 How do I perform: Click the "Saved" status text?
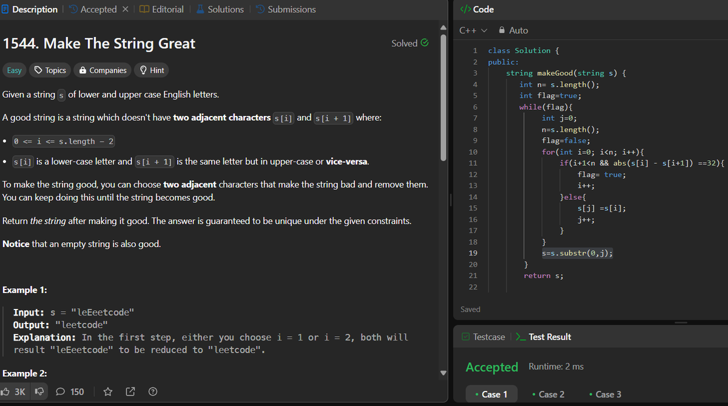(470, 310)
